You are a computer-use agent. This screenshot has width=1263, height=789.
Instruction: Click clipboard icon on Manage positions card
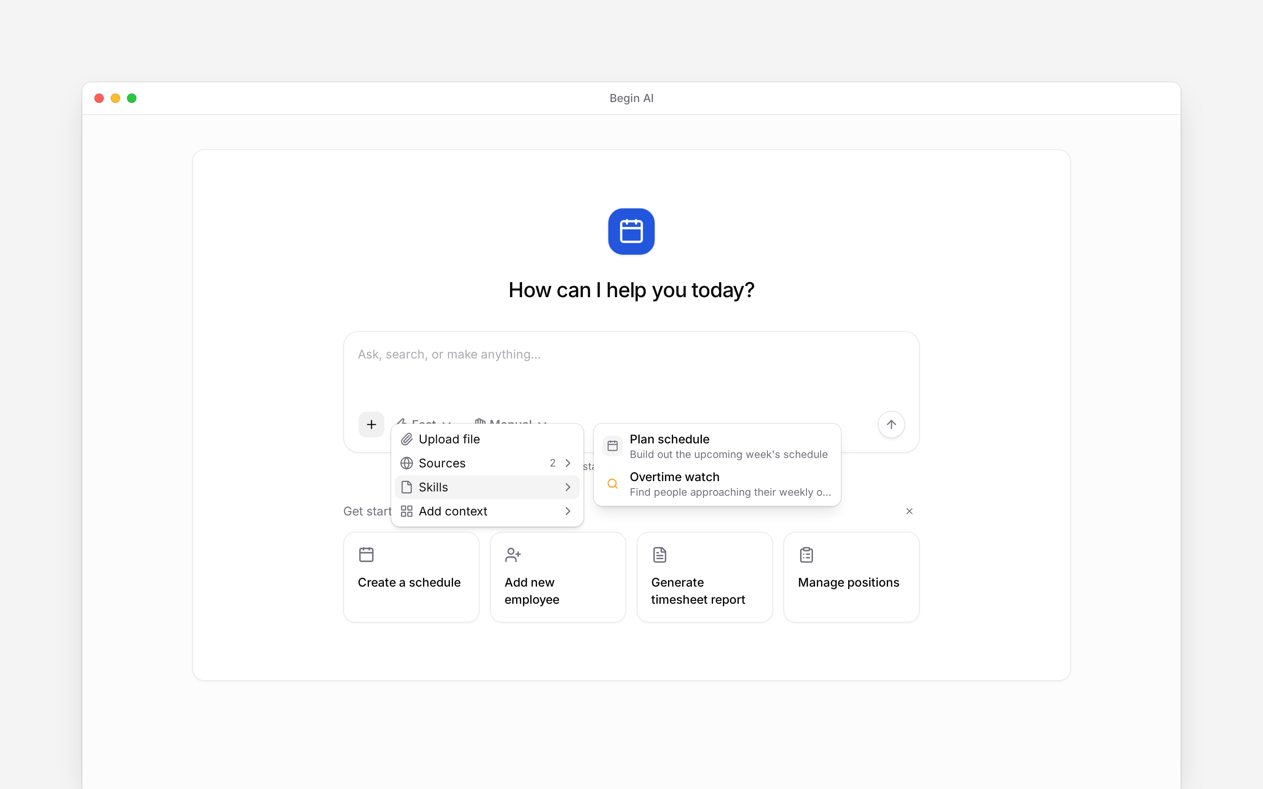807,555
